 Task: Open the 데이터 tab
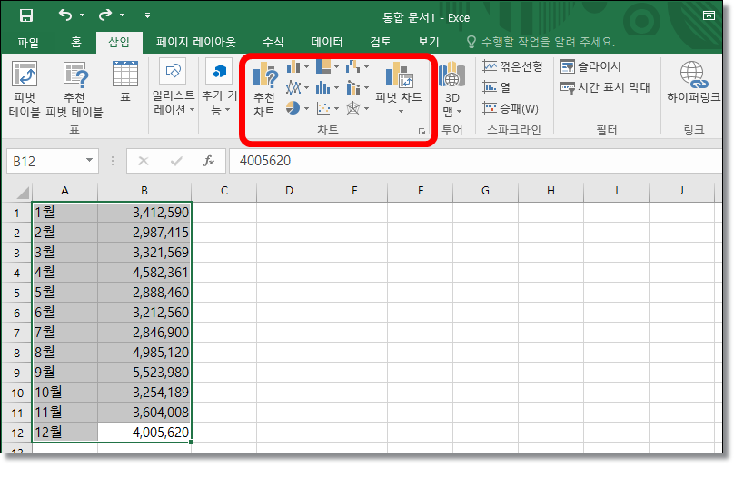pyautogui.click(x=327, y=42)
